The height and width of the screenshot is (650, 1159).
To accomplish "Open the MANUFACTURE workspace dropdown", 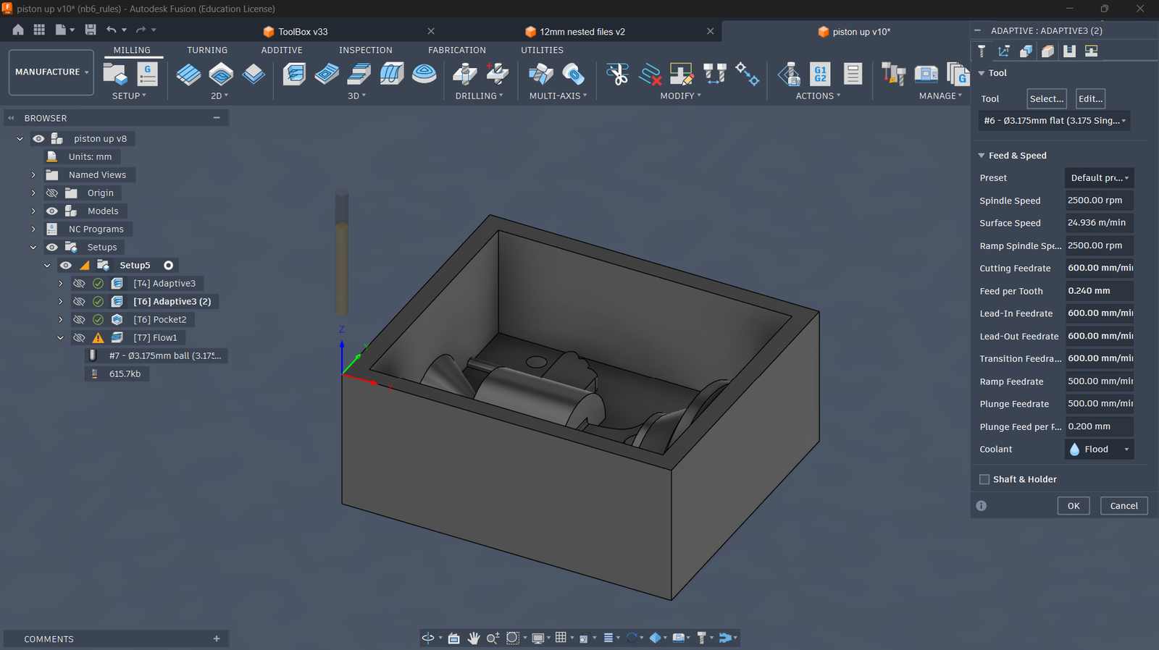I will pos(51,72).
